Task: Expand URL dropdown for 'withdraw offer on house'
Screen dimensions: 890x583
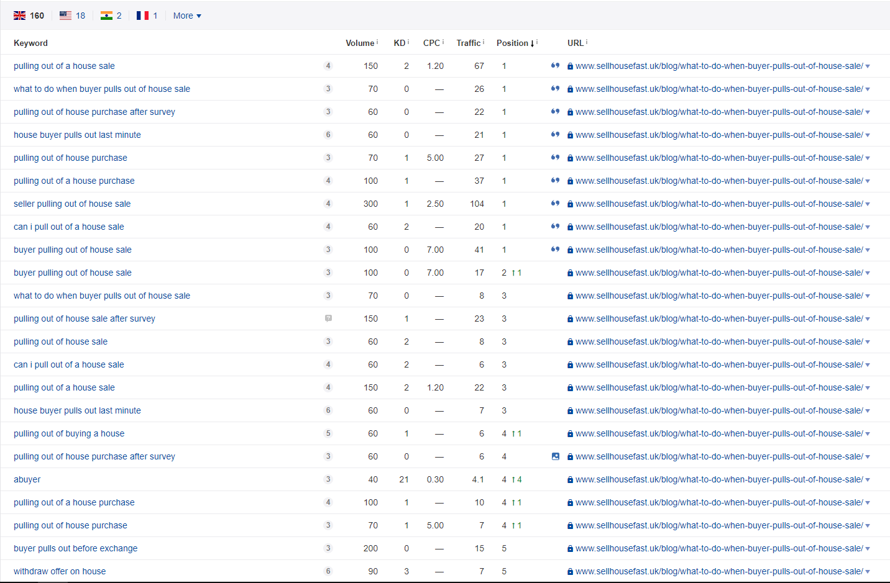Action: pos(868,572)
